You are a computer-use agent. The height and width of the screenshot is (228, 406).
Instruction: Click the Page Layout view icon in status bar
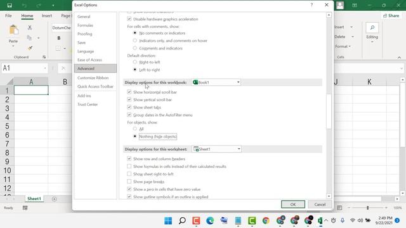[x=339, y=208]
